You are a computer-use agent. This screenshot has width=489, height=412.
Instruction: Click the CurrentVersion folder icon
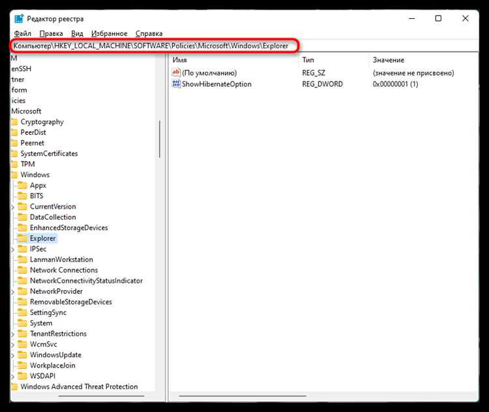coord(22,207)
